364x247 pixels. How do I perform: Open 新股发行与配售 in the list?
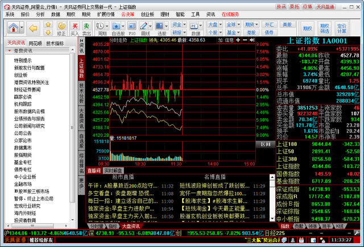29,68
